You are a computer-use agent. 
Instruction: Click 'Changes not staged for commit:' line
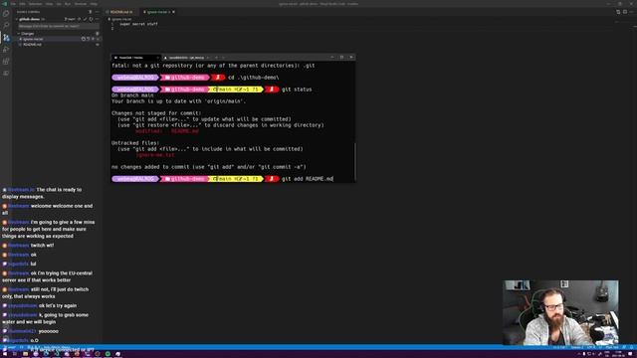click(x=156, y=113)
